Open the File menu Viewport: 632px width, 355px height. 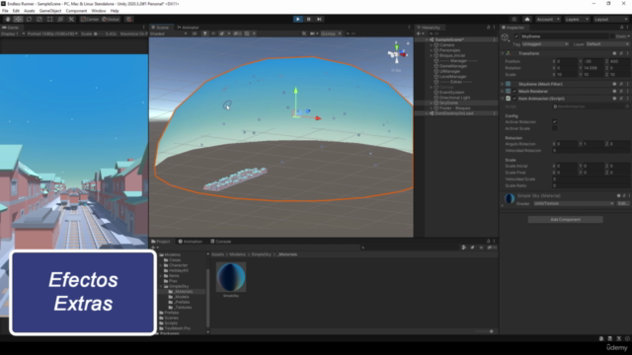[x=5, y=11]
